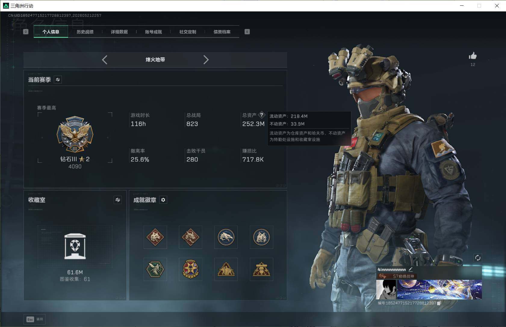The height and width of the screenshot is (327, 506).
Task: Close the 三角洲行动 window
Action: [x=497, y=6]
